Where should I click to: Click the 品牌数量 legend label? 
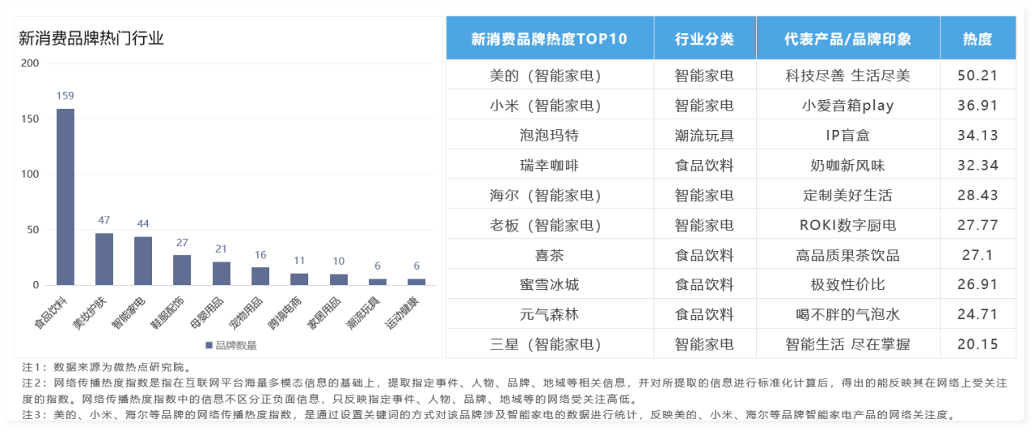click(237, 346)
